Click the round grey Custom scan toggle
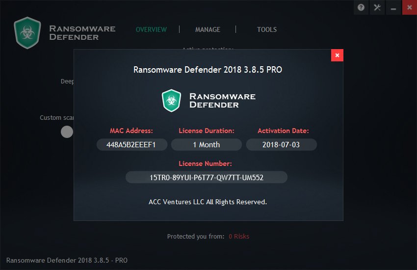 [x=67, y=132]
